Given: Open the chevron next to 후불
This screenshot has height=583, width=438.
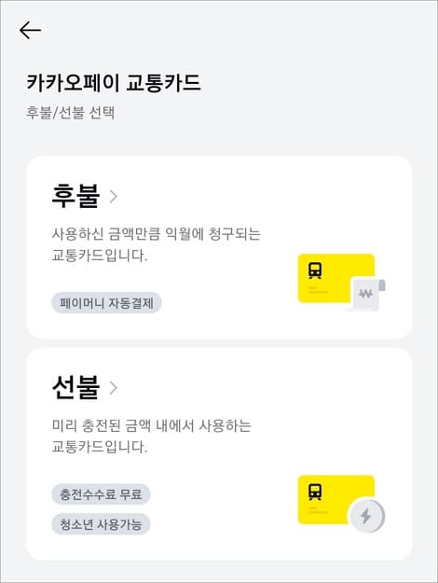Looking at the screenshot, I should click(x=114, y=196).
